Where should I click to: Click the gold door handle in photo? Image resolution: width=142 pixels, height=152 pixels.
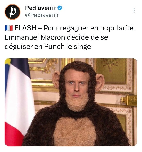(x=129, y=101)
